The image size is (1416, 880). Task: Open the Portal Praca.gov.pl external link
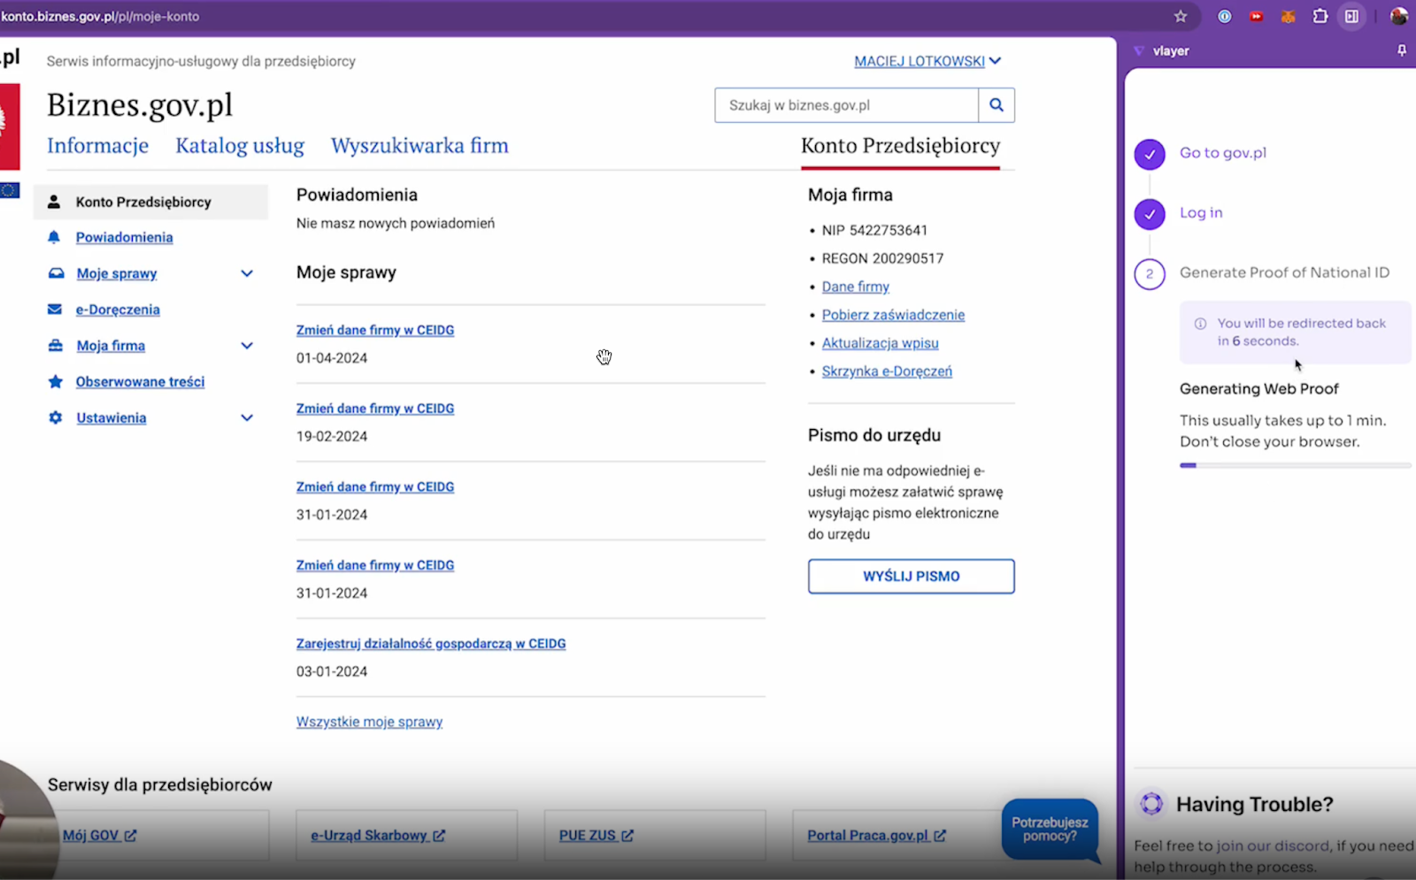876,835
